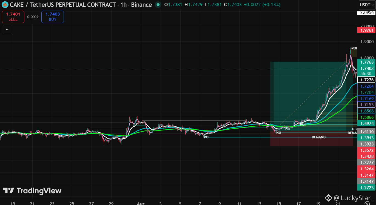Select the red 1.3572 price label
The height and width of the screenshot is (205, 376).
point(367,150)
